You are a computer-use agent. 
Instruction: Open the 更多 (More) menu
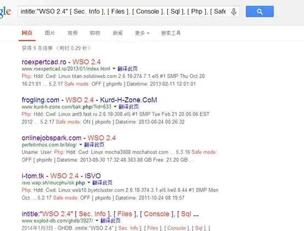(142, 33)
